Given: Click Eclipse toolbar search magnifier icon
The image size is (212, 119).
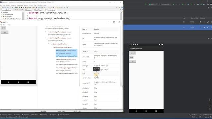Looking at the screenshot, I should [117, 7].
